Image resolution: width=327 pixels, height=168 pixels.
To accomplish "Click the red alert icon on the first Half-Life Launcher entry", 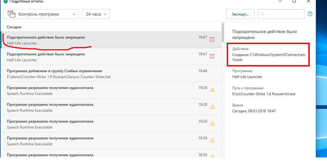I will [212, 39].
